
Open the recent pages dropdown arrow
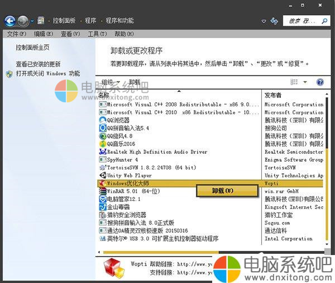coord(32,21)
